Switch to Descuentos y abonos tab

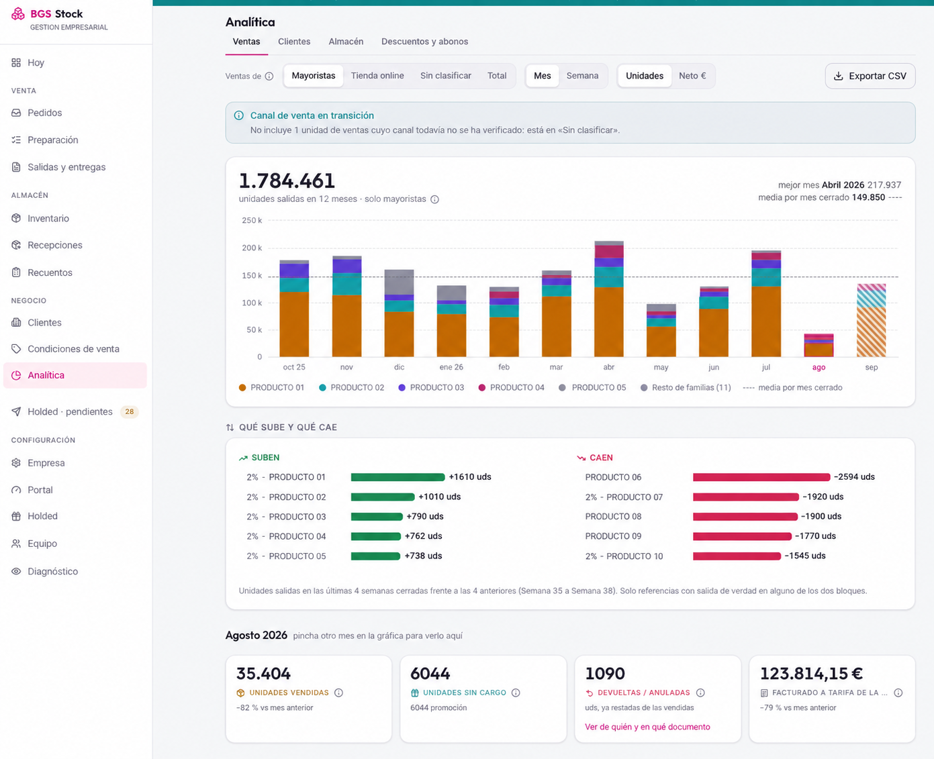[425, 42]
